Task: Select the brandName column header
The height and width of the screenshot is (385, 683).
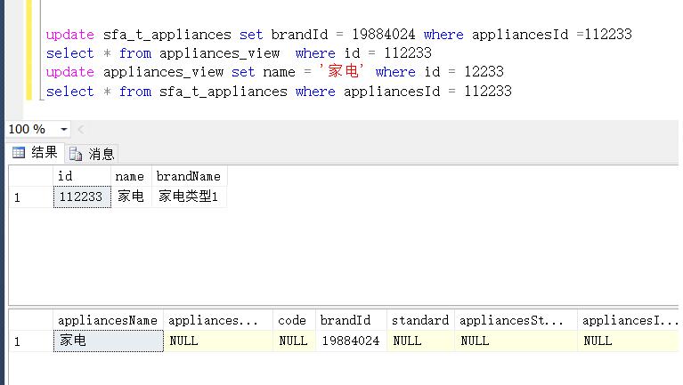Action: [x=189, y=176]
